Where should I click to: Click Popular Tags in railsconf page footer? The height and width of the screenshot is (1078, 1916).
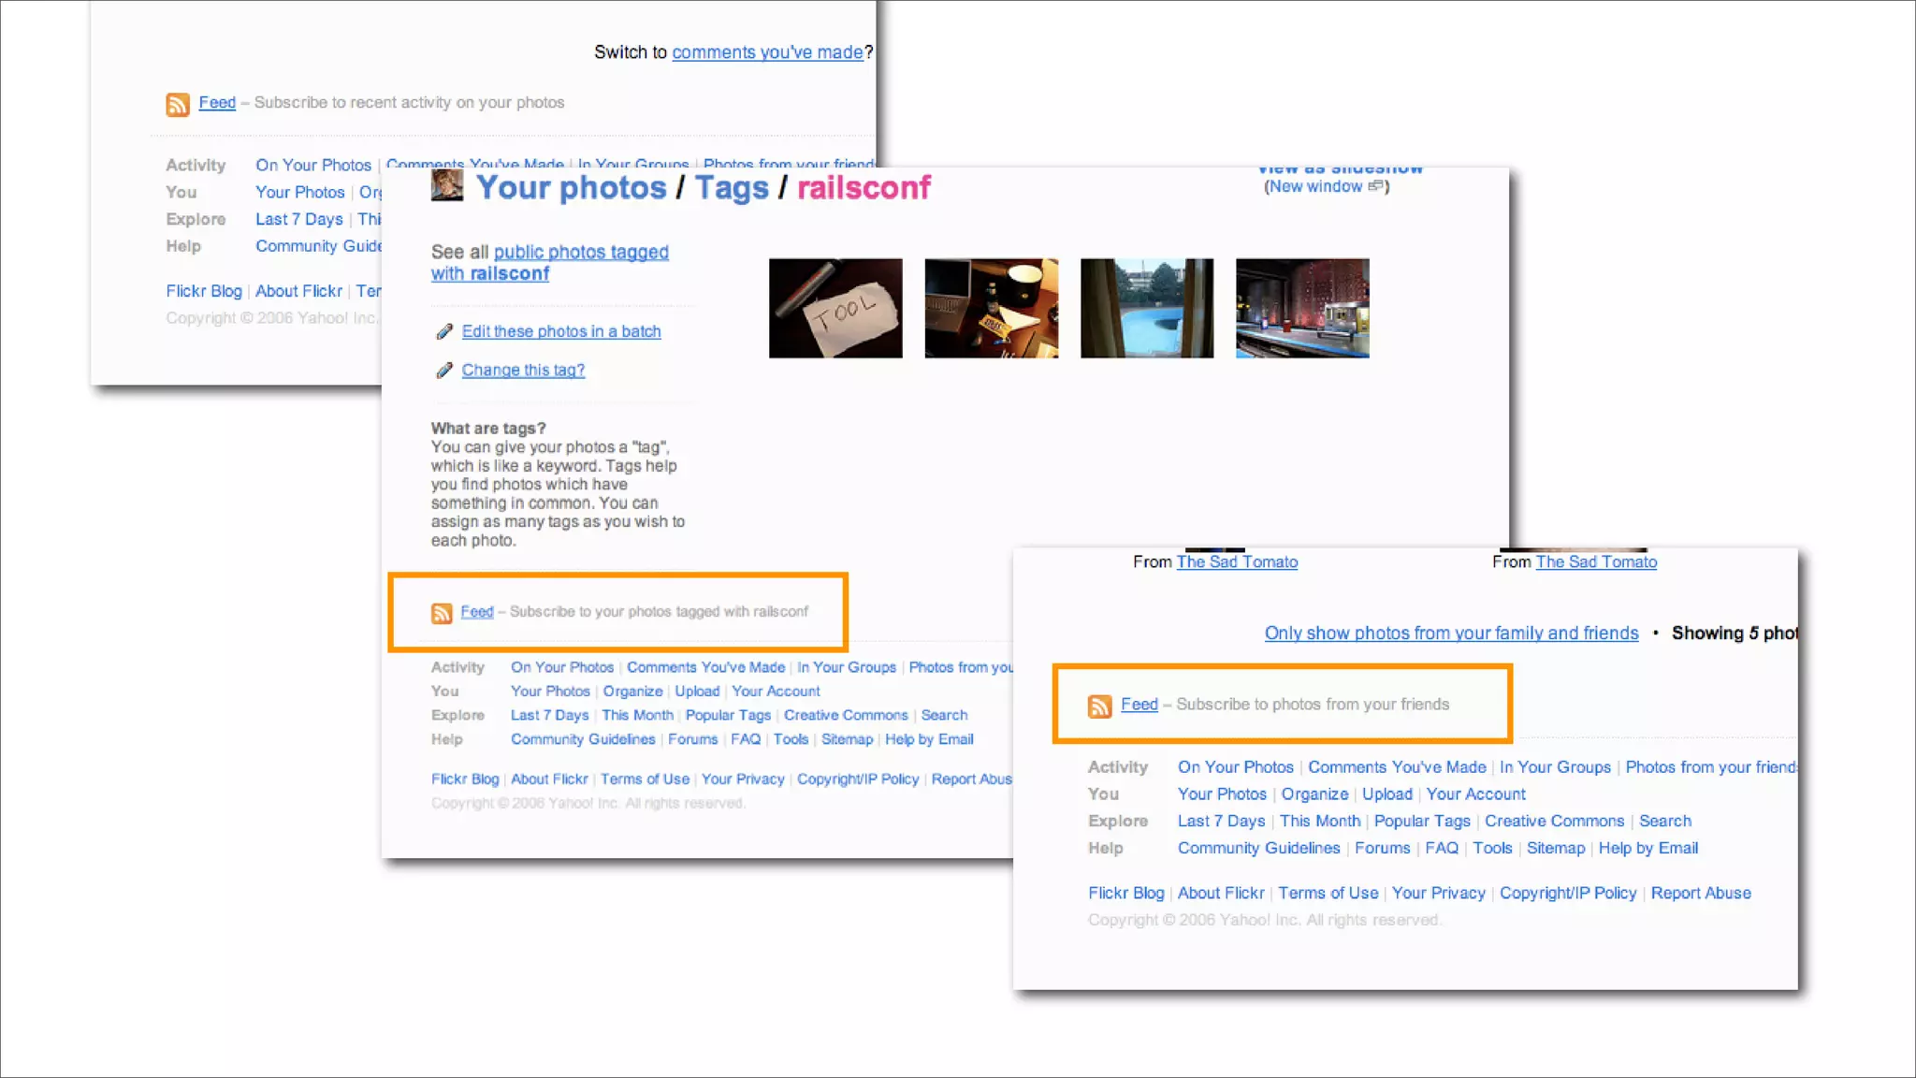(728, 715)
